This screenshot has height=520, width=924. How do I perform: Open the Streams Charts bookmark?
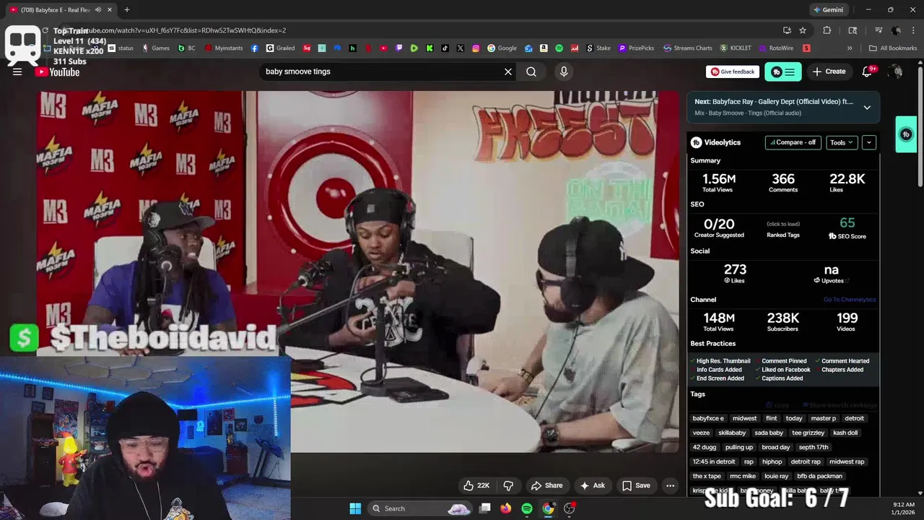tap(688, 48)
